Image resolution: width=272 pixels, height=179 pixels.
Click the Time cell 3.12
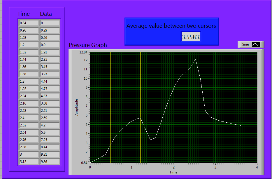(x=29, y=161)
